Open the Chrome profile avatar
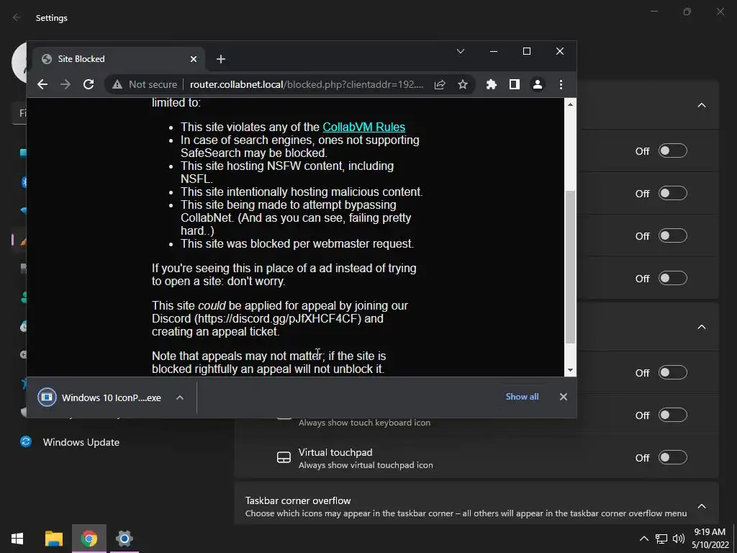 (x=537, y=85)
